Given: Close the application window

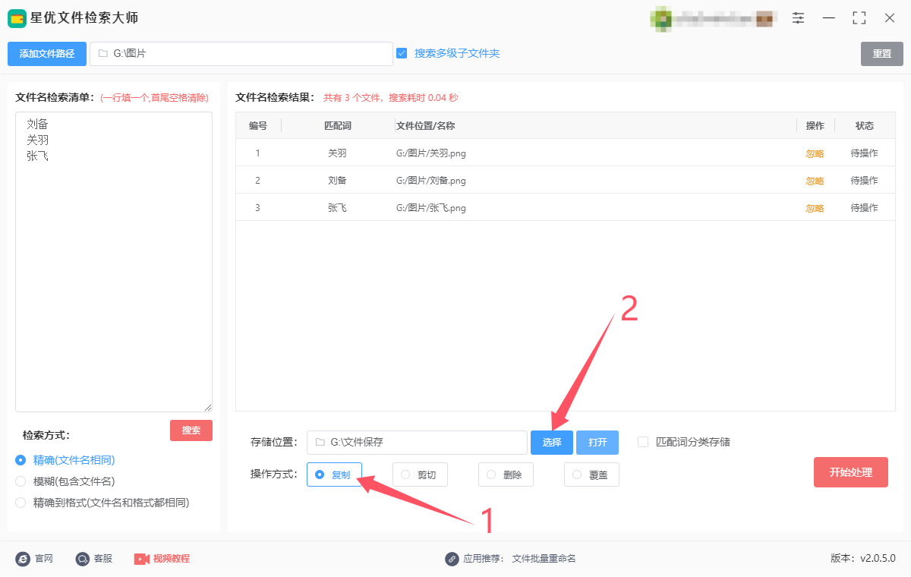Looking at the screenshot, I should (890, 17).
